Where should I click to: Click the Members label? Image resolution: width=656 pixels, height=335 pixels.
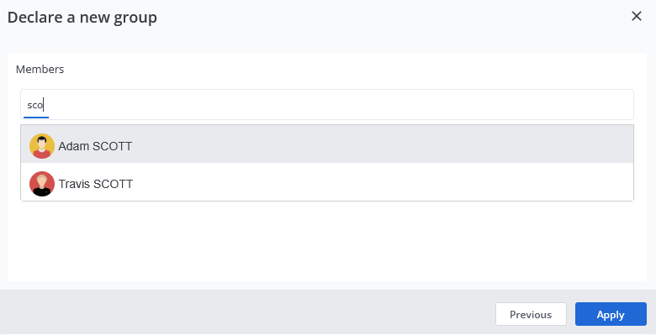click(40, 70)
